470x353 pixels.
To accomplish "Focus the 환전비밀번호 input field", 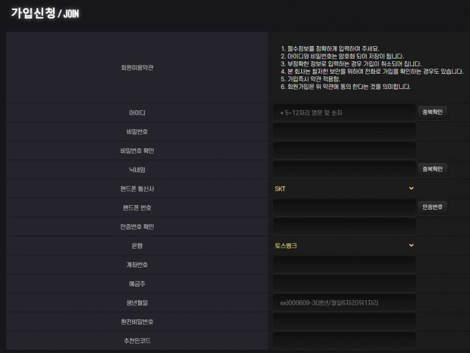I will click(x=344, y=322).
